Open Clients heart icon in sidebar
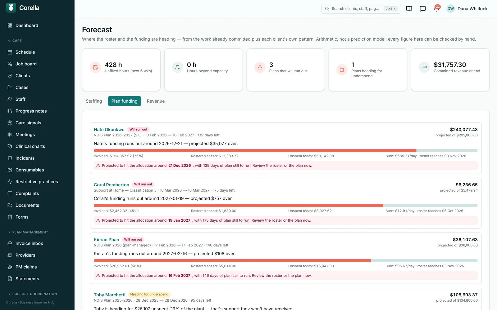The width and height of the screenshot is (497, 310). (10, 76)
